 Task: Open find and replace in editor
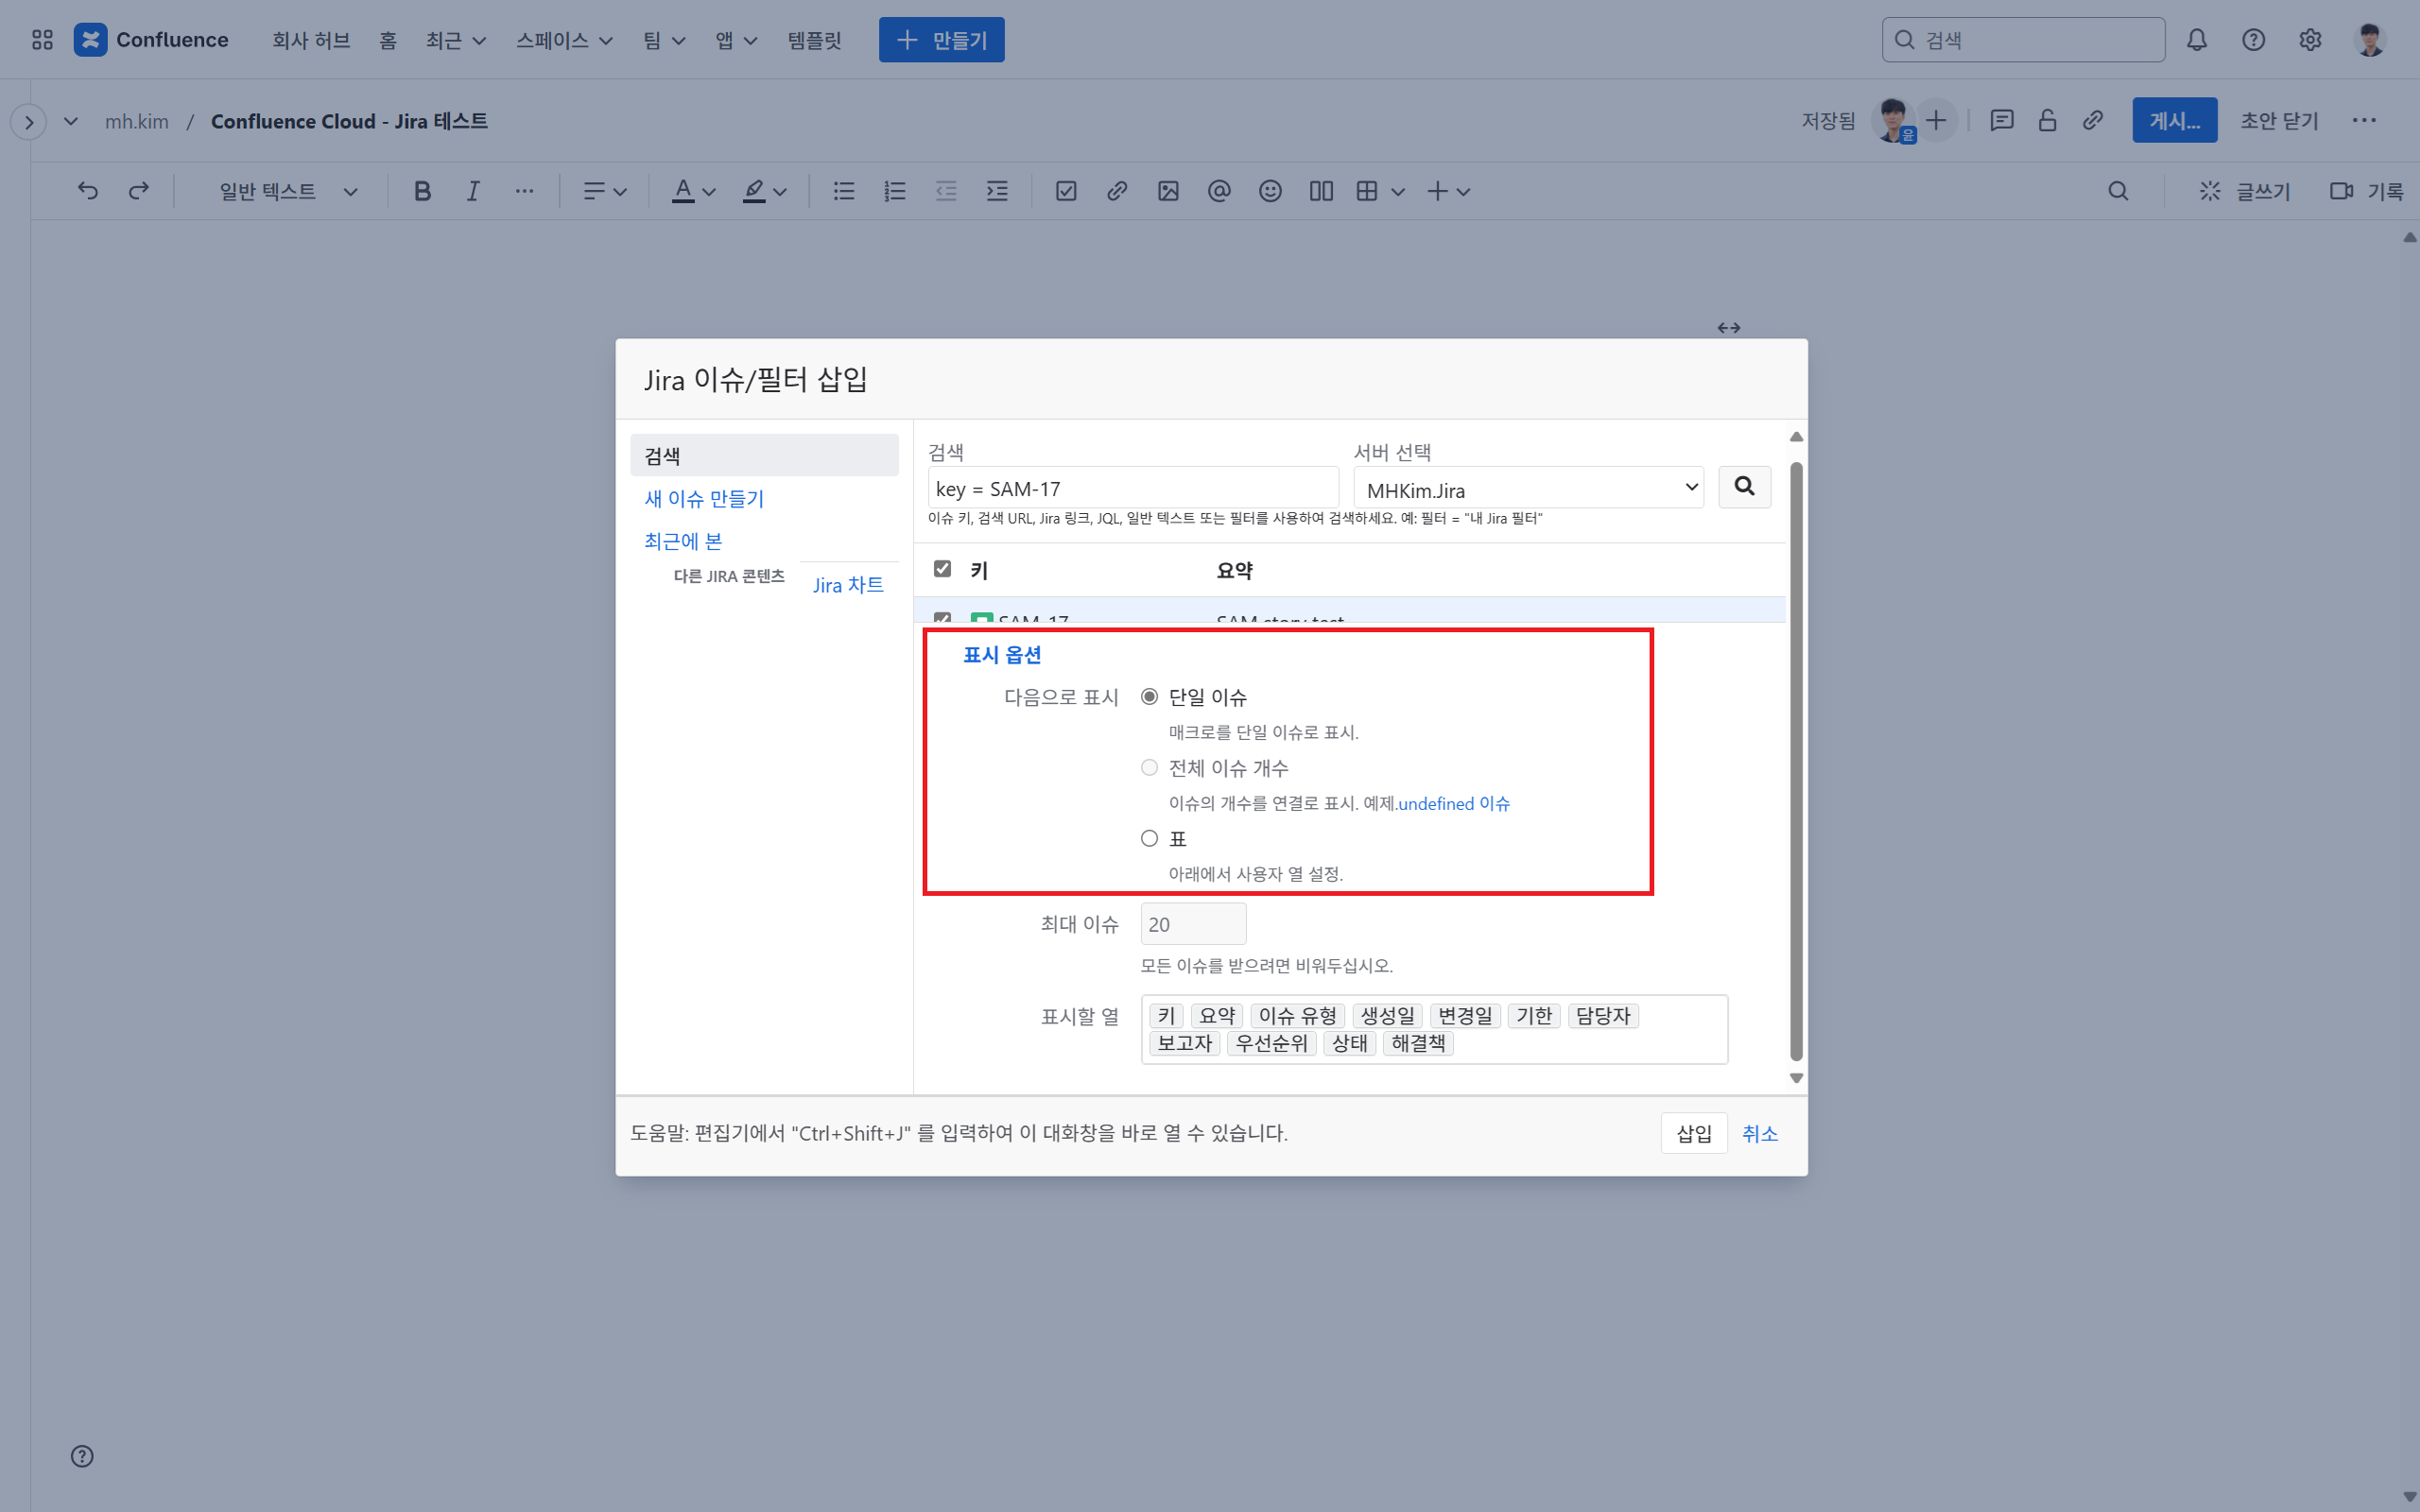(x=2118, y=191)
